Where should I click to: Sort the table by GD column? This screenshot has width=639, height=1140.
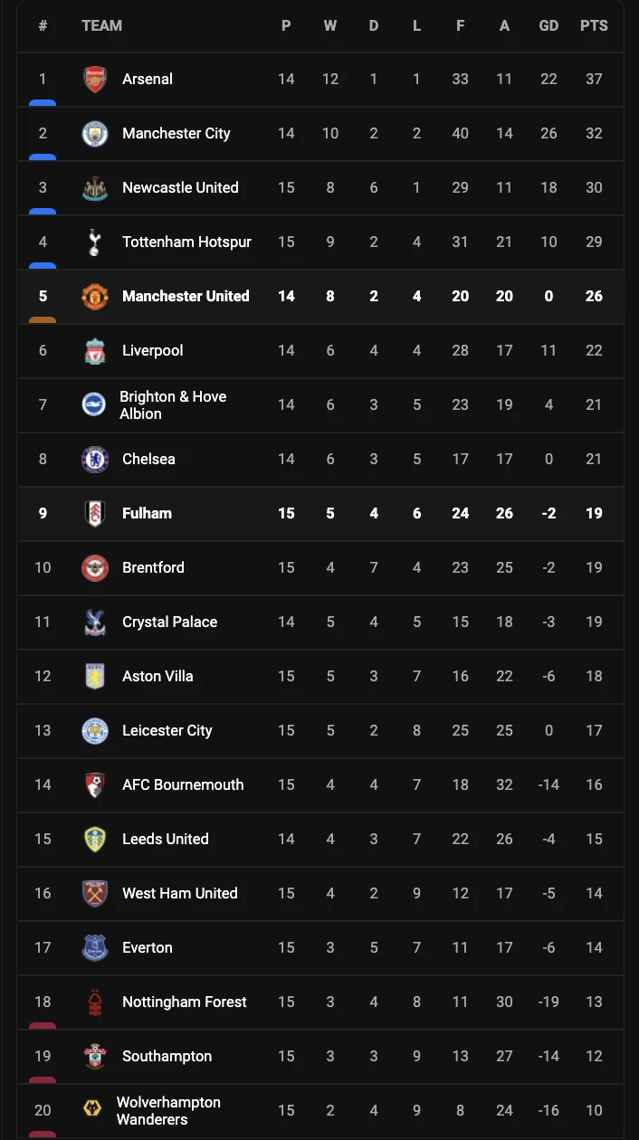click(548, 25)
